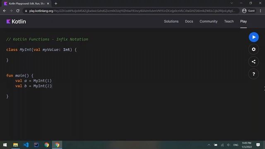Run the Kotlin code with play button

[253, 37]
